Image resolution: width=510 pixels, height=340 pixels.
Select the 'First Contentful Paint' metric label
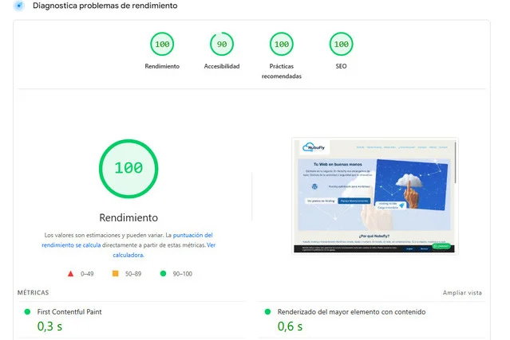coord(69,312)
